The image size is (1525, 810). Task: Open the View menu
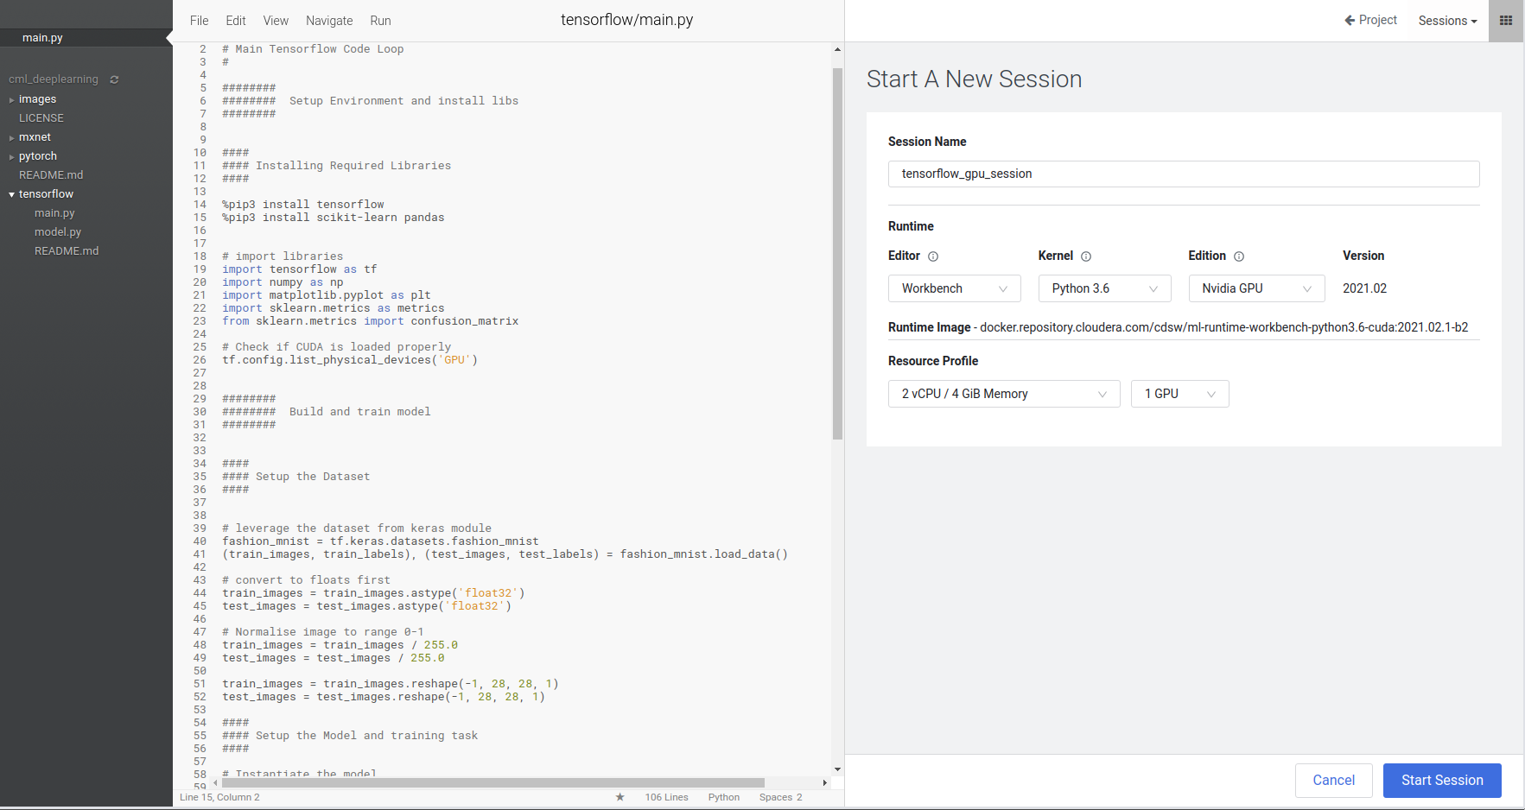pos(276,21)
